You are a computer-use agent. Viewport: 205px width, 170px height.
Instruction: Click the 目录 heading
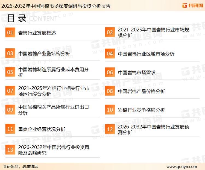click(x=17, y=18)
